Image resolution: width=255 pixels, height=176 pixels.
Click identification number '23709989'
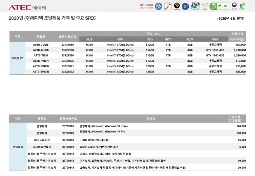[68, 133]
